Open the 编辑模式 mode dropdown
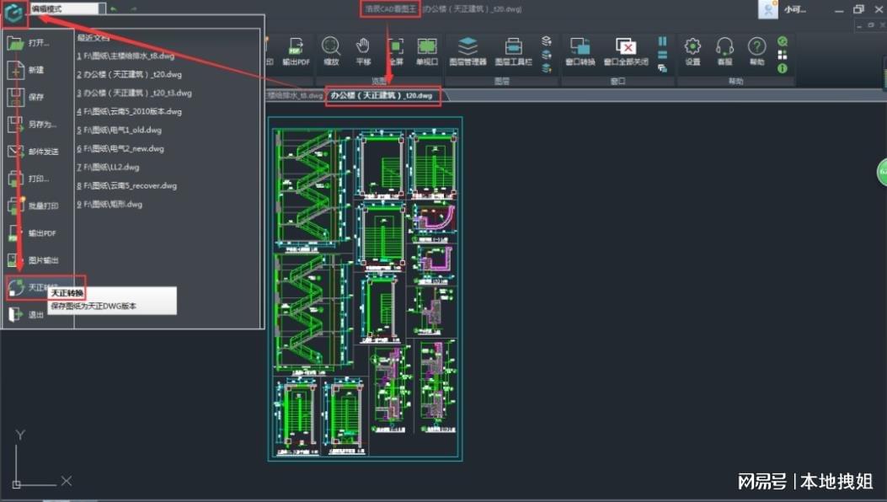This screenshot has height=502, width=887. pos(101,8)
